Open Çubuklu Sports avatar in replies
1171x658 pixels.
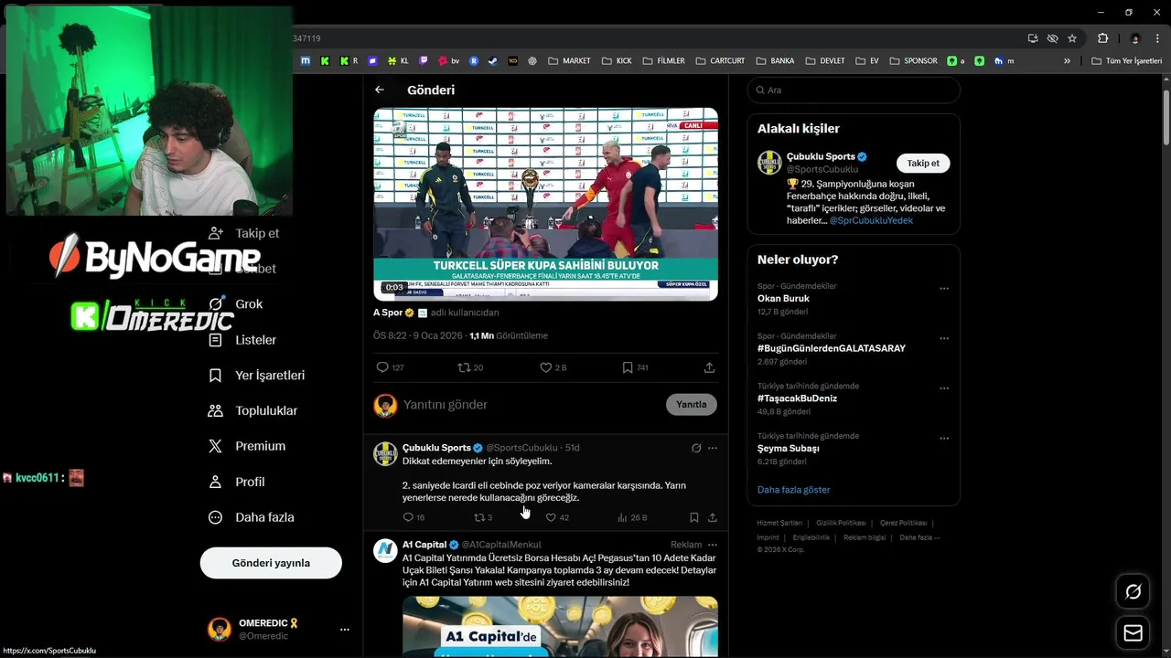pyautogui.click(x=385, y=453)
